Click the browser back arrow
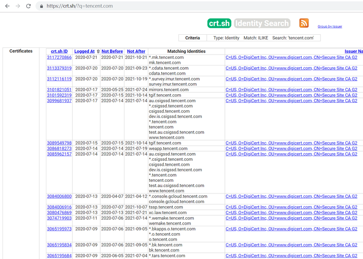This screenshot has height=259, width=363. click(8, 6)
